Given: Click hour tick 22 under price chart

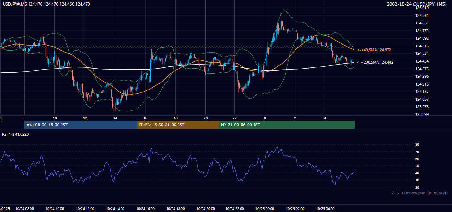Looking at the screenshot, I should coord(234,118).
